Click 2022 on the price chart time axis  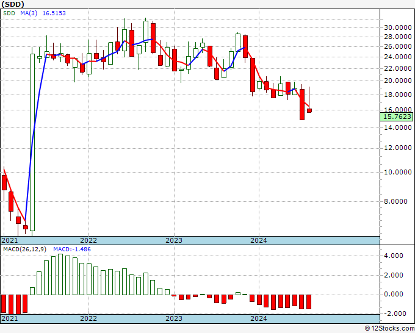tap(88, 240)
